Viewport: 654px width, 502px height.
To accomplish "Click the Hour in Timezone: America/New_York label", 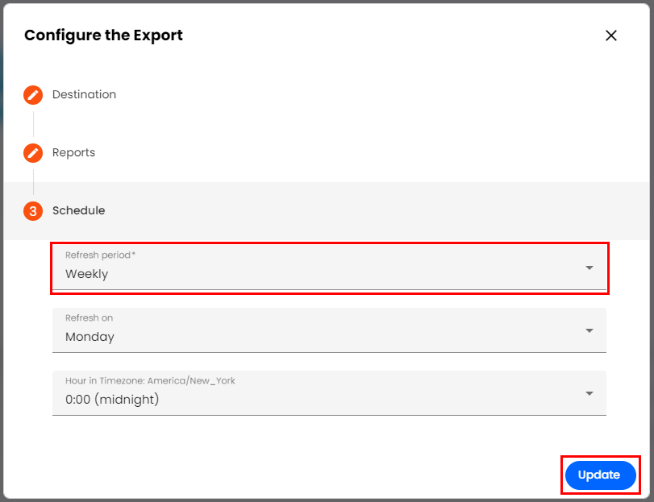I will pyautogui.click(x=150, y=381).
